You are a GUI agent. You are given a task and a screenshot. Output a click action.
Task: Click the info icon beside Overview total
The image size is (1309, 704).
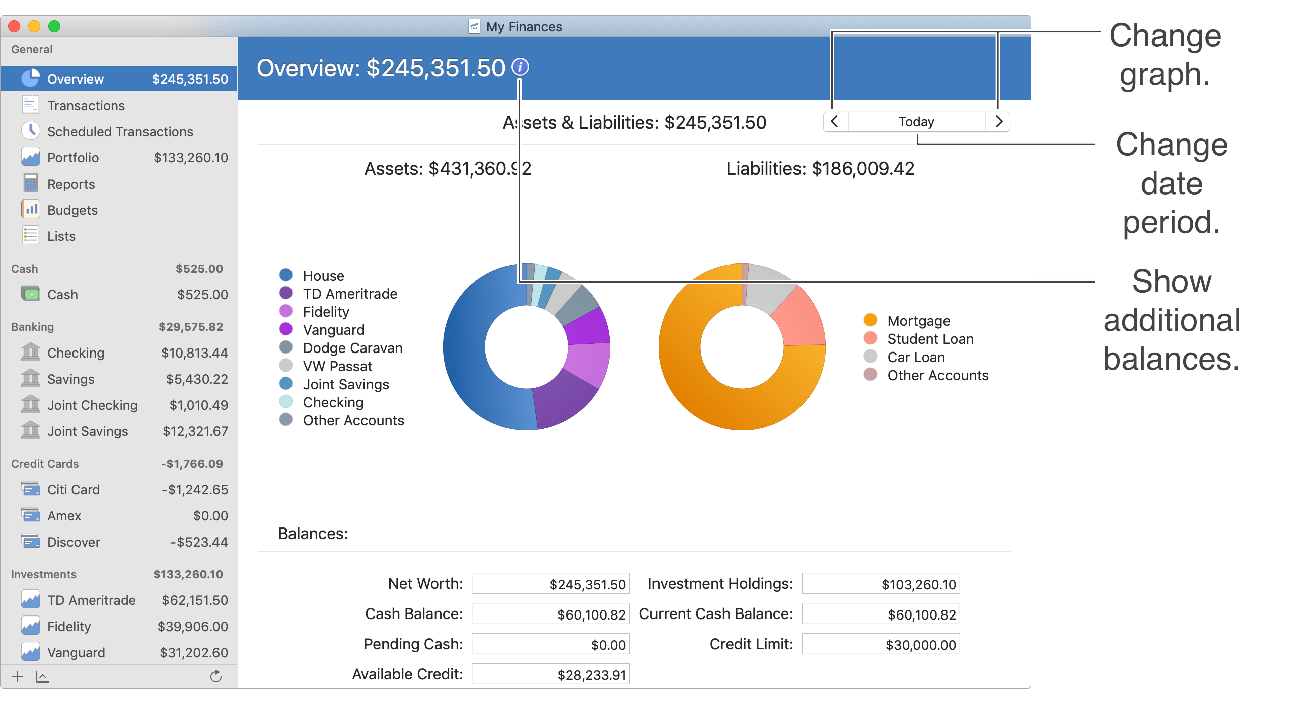[x=520, y=67]
